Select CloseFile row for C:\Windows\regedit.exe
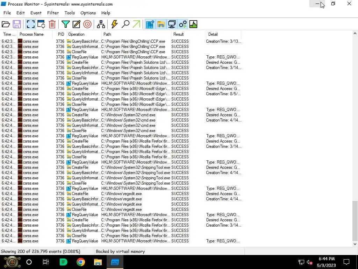 tap(121, 210)
